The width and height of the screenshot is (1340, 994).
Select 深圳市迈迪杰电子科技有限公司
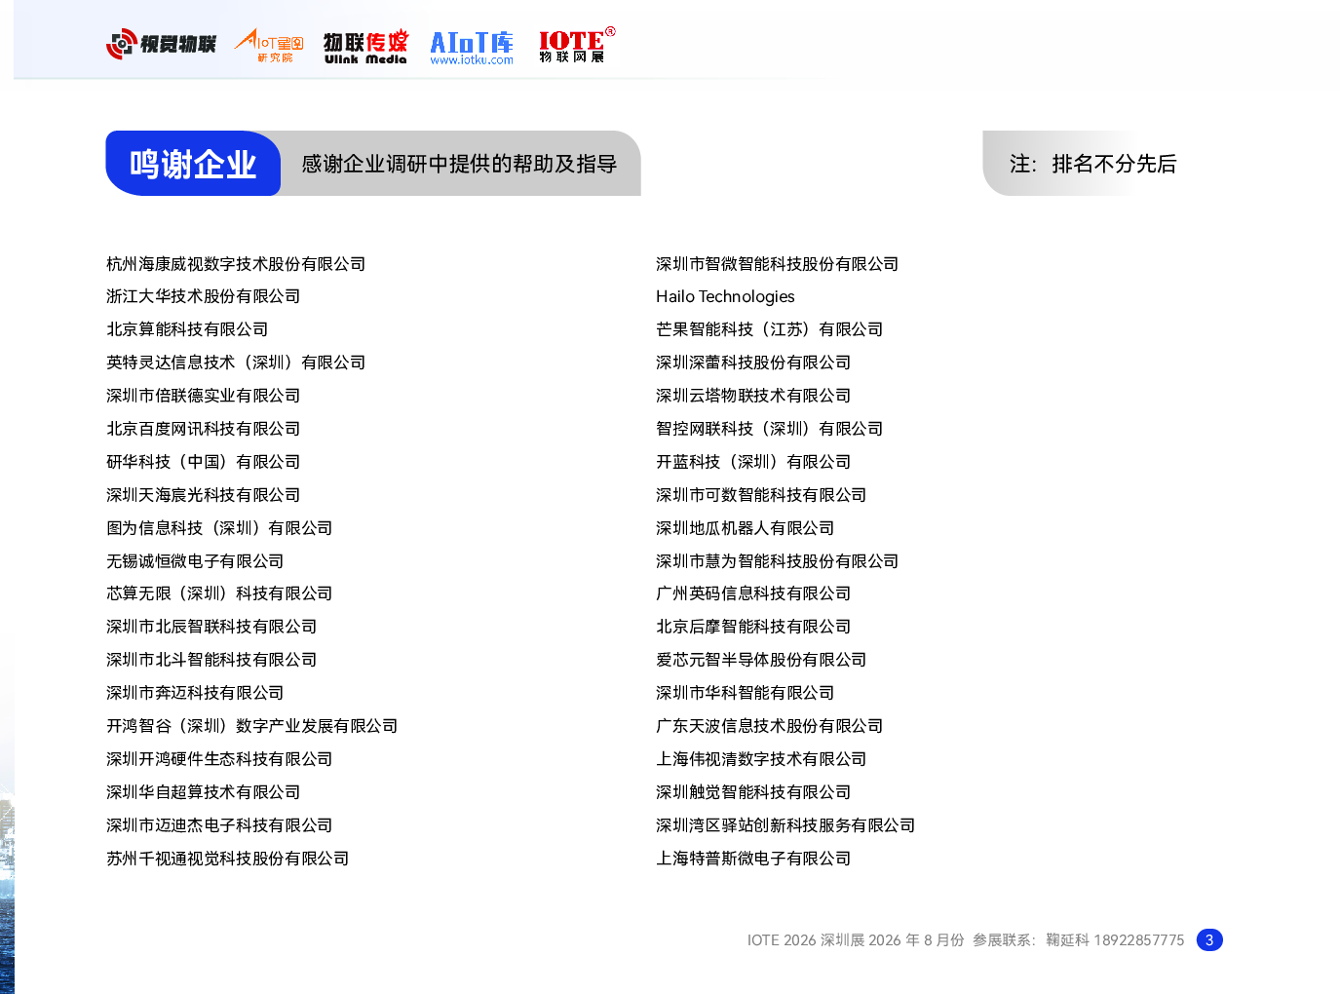click(x=219, y=825)
